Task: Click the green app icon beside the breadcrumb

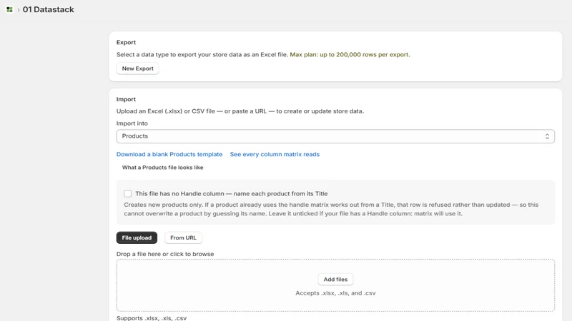Action: tap(9, 9)
